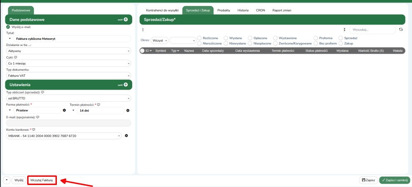Collapse the Dane podstawowe section arrow
The image size is (412, 187).
(126, 19)
